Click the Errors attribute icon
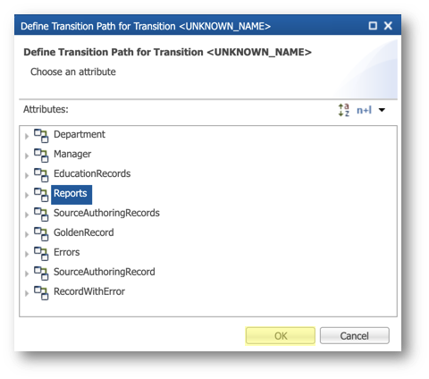This screenshot has width=429, height=379. click(x=41, y=254)
